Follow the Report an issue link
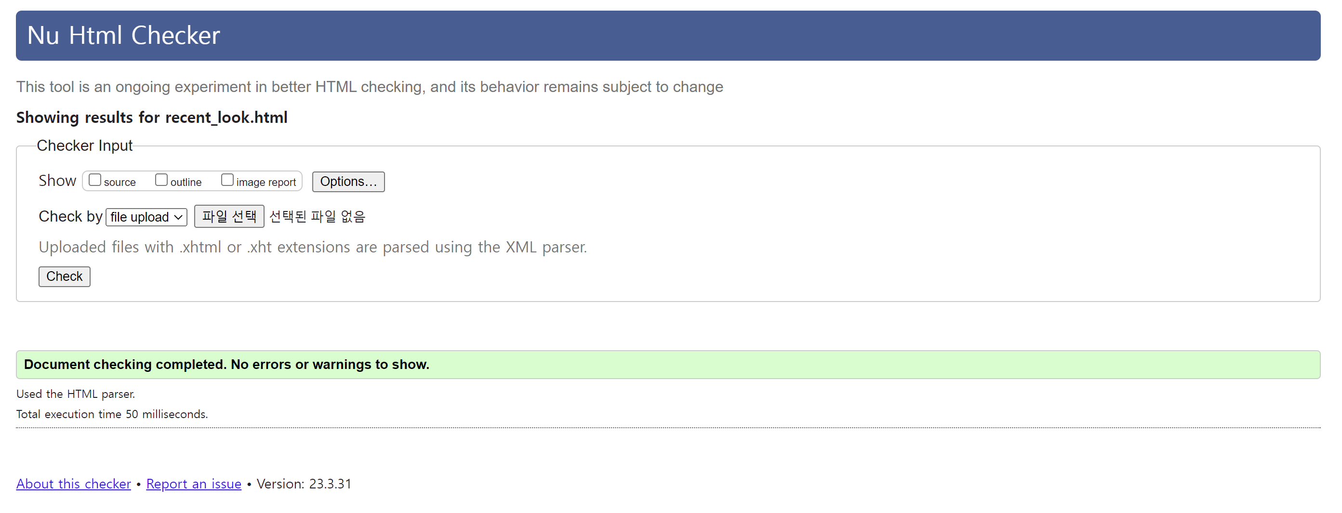This screenshot has width=1342, height=513. pyautogui.click(x=194, y=484)
